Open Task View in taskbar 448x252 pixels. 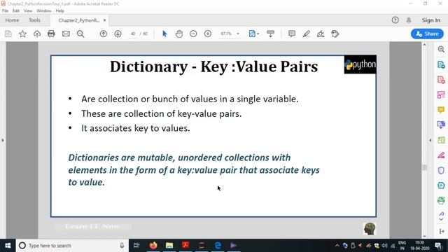point(136,246)
